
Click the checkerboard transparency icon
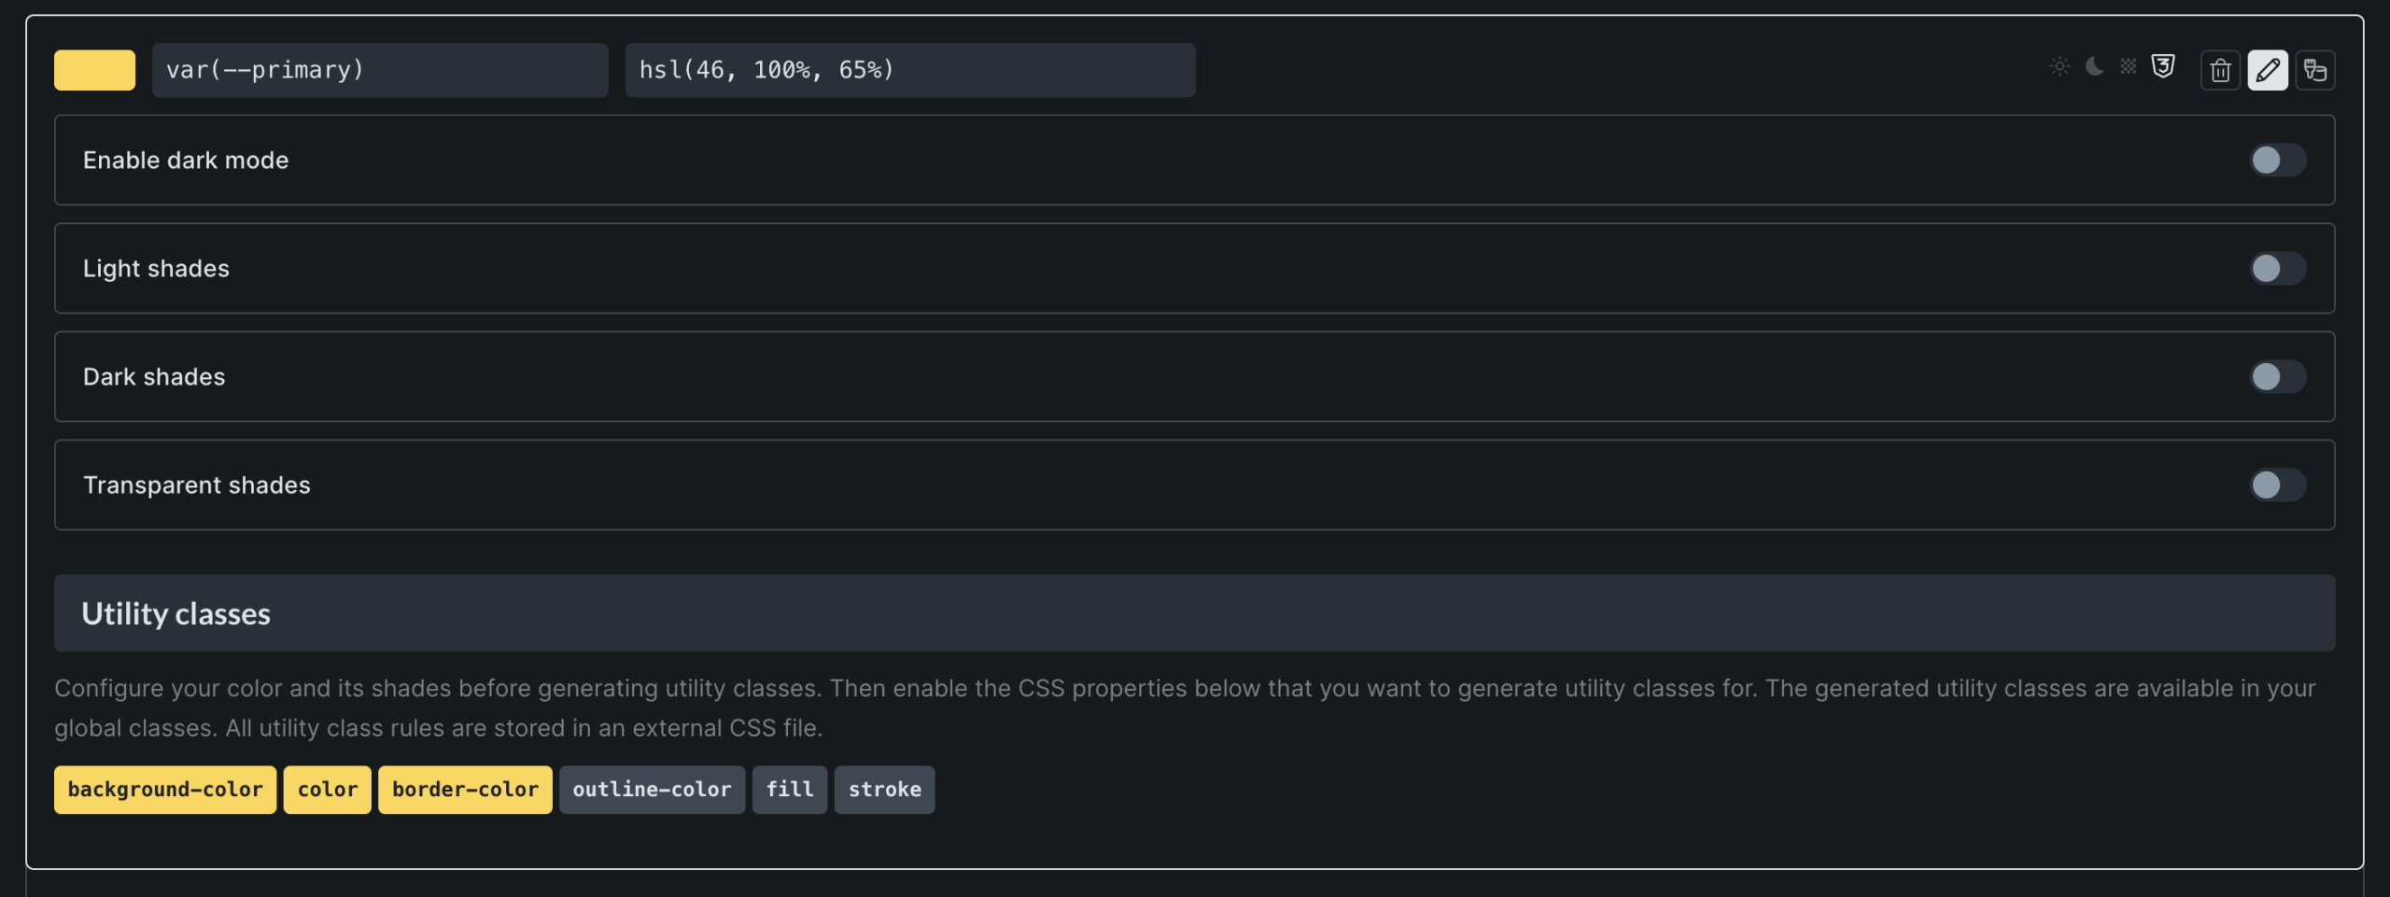[2128, 67]
